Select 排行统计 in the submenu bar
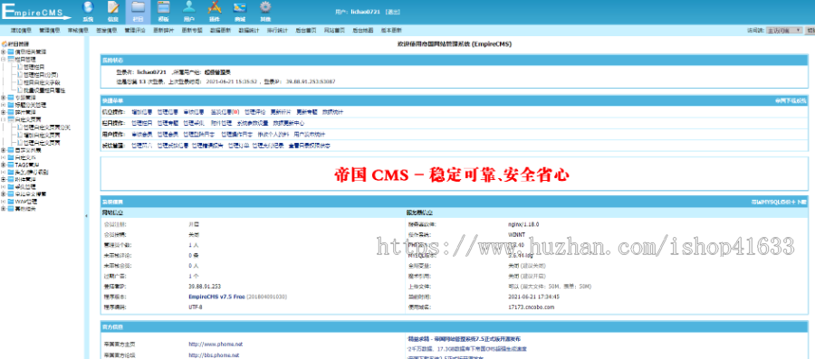The image size is (815, 359). pos(278,31)
